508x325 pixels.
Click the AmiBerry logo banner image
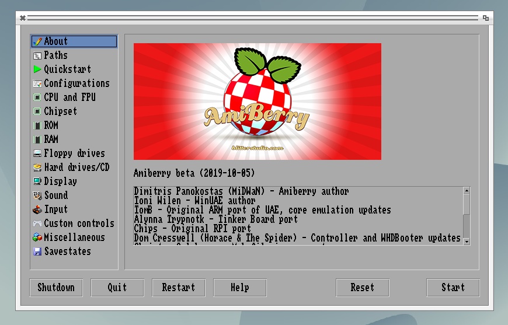coord(257,101)
